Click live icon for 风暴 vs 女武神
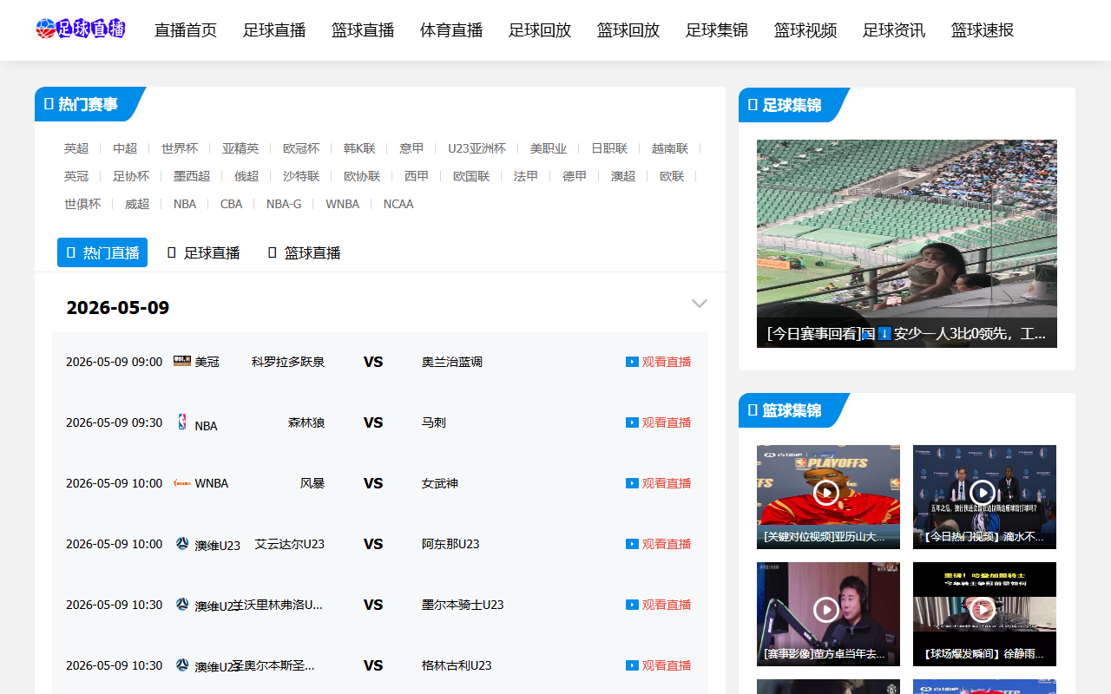Screen dimensions: 1111x694 click(632, 483)
